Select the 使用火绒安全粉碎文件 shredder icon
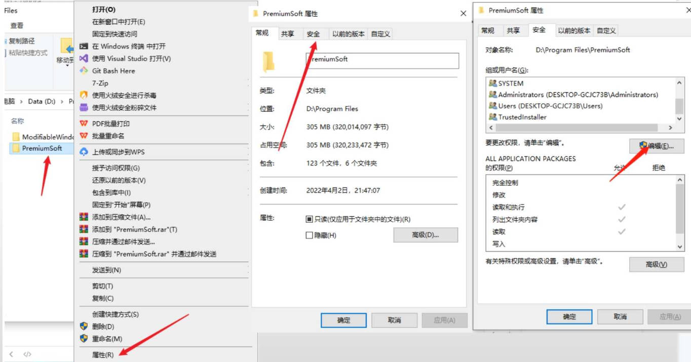The width and height of the screenshot is (691, 362). [84, 107]
